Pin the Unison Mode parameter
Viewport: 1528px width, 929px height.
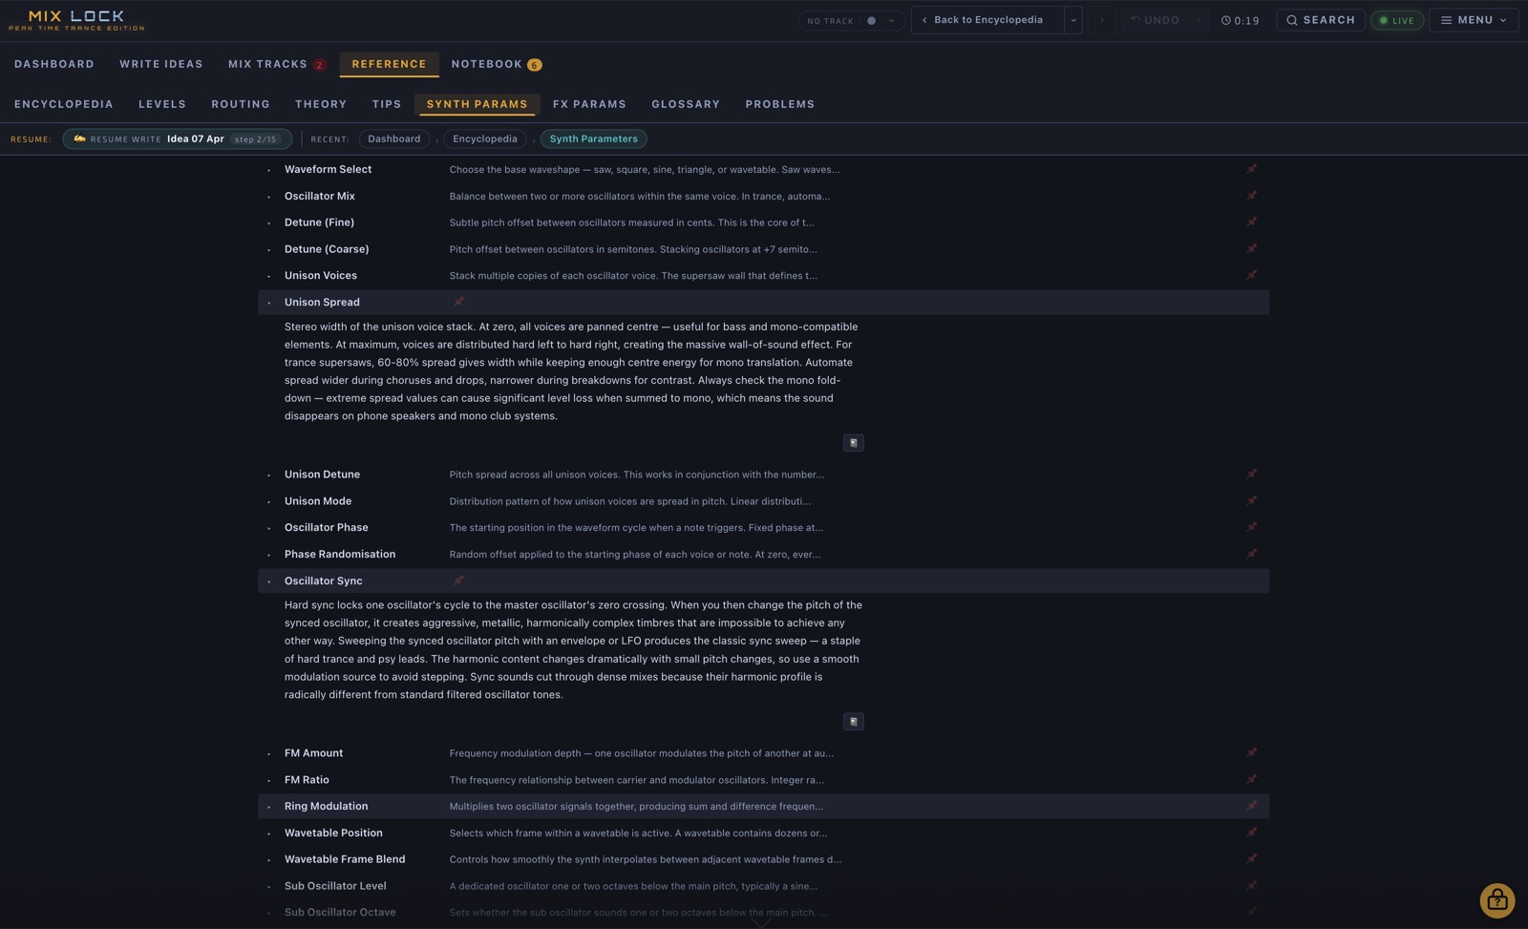pyautogui.click(x=1251, y=501)
